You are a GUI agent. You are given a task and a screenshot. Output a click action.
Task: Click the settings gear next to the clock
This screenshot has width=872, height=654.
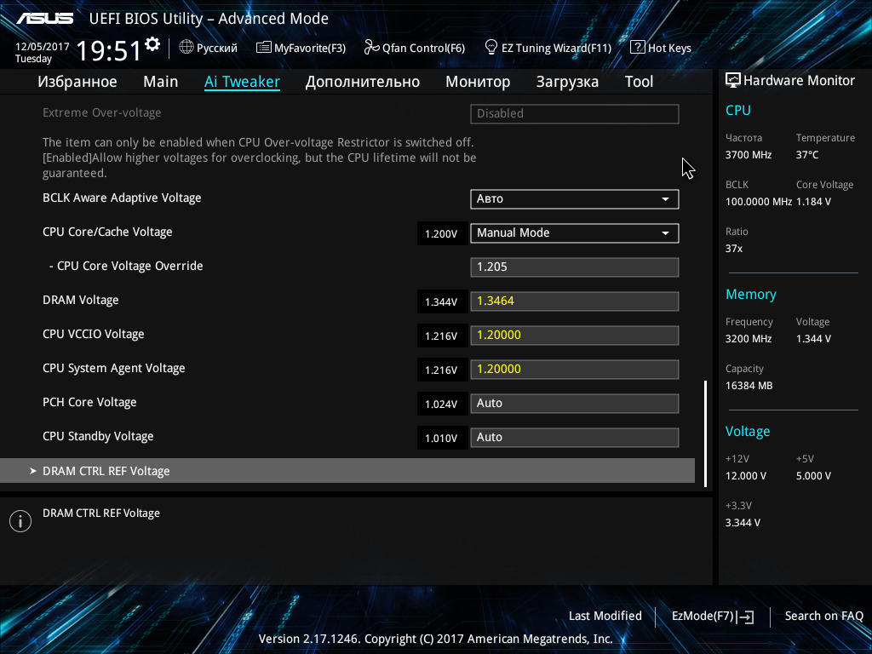(x=152, y=44)
